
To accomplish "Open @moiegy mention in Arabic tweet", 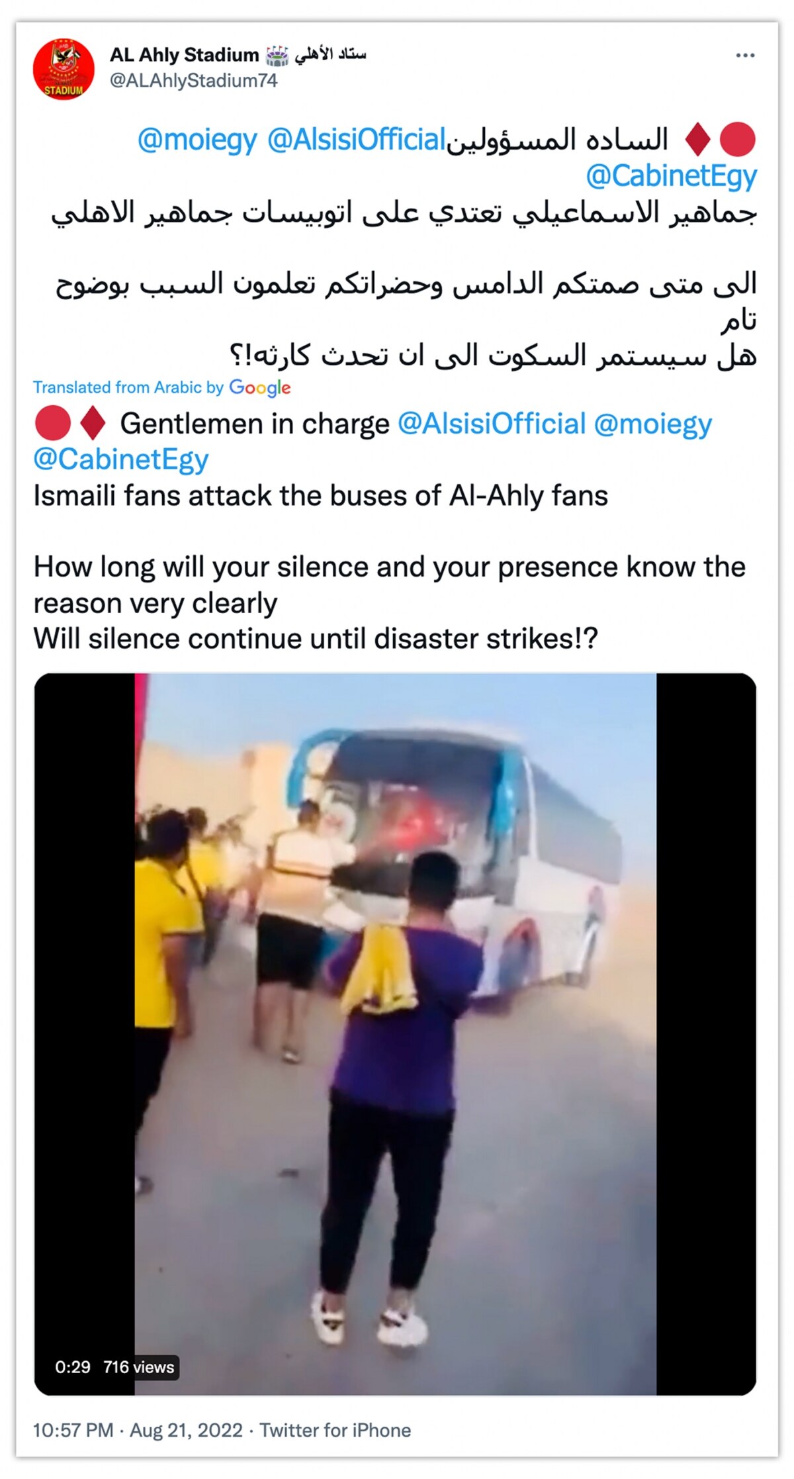I will (x=197, y=140).
